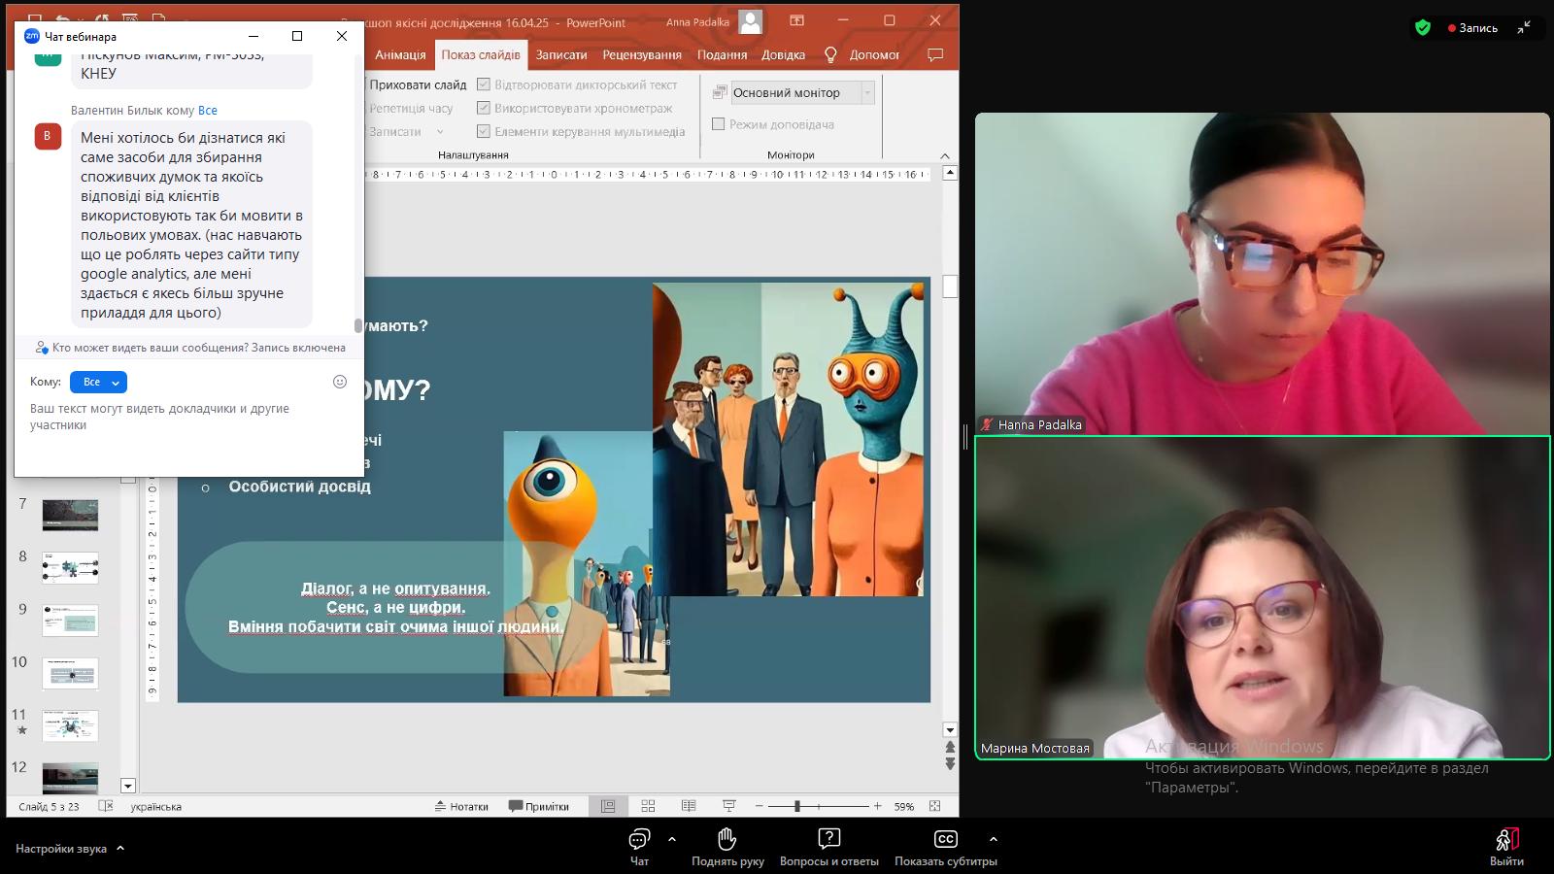Click Слайд 5 з 23 status text

tap(49, 806)
